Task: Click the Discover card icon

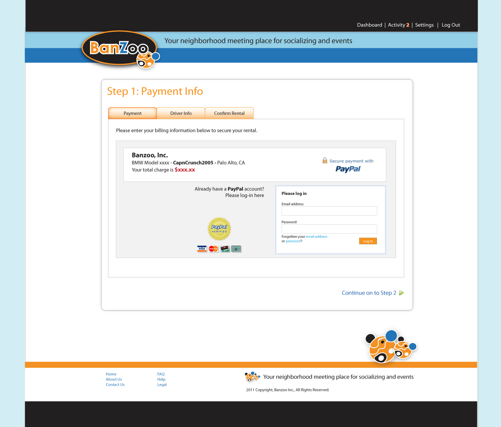Action: coord(225,249)
